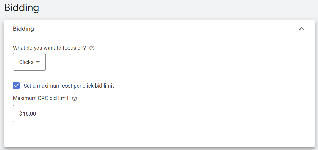318x150 pixels.
Task: Click the right end of the CPC bid input
Action: [x=73, y=114]
